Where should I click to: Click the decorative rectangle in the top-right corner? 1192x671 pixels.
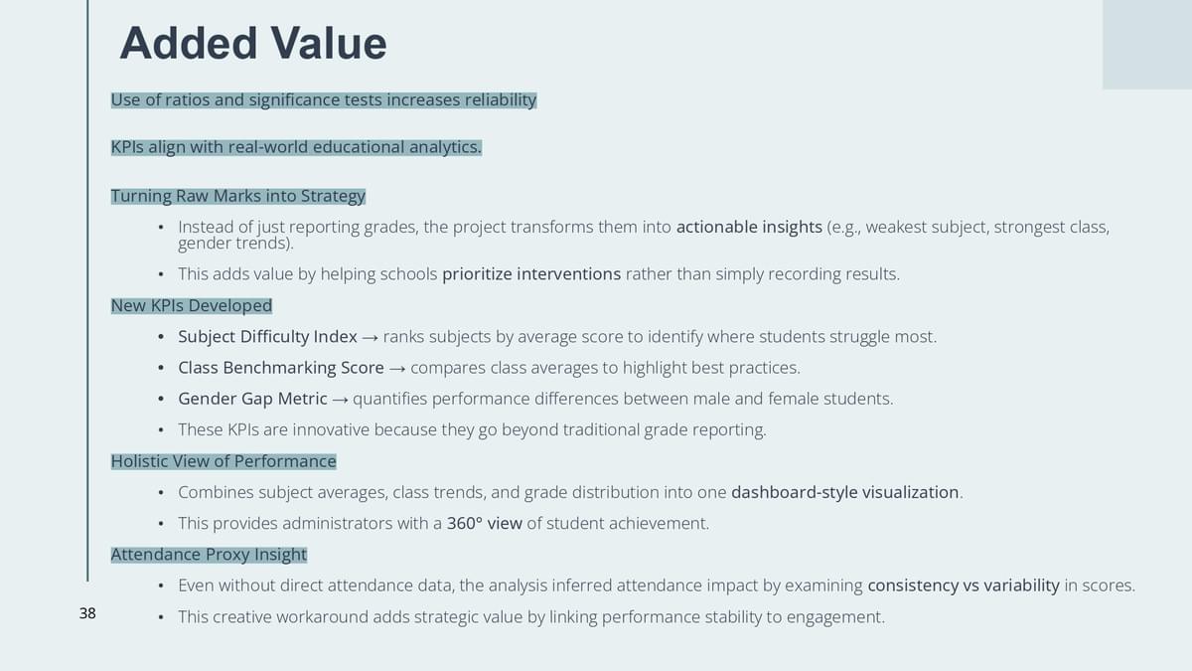pyautogui.click(x=1146, y=44)
